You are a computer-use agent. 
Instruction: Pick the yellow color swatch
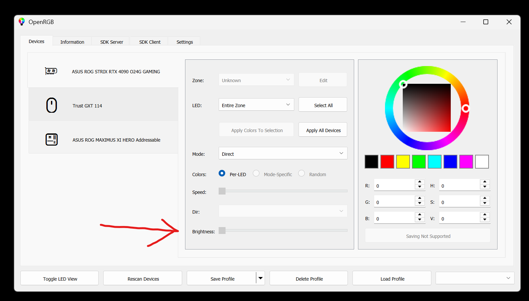pyautogui.click(x=403, y=162)
